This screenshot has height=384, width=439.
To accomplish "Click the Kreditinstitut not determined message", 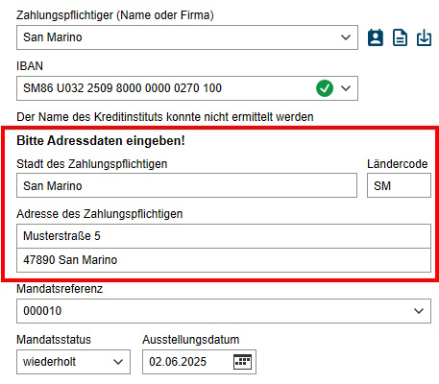I will (x=165, y=117).
